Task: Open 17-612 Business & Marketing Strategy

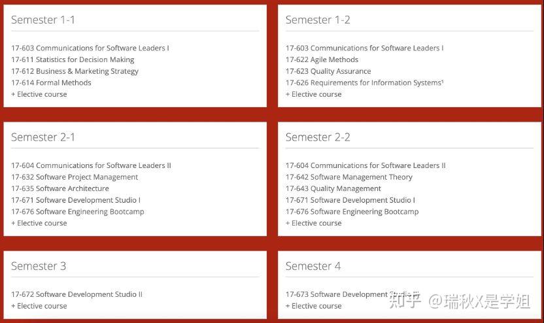Action: [75, 71]
